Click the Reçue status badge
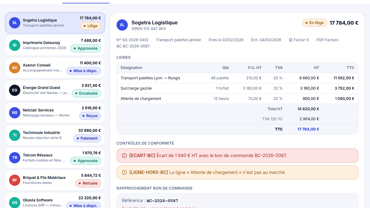370x208 pixels. [x=90, y=116]
